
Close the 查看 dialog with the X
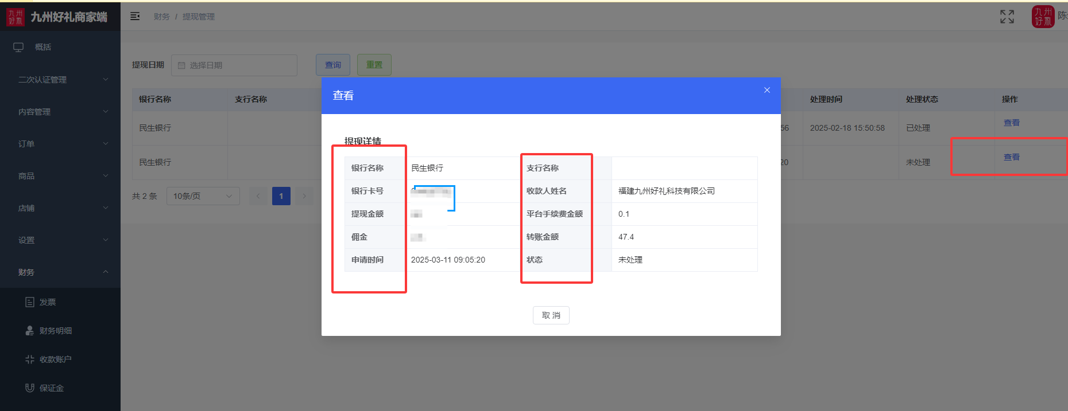tap(767, 90)
